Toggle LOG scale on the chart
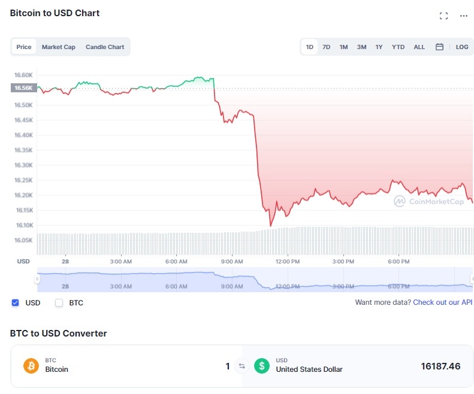 (x=462, y=47)
